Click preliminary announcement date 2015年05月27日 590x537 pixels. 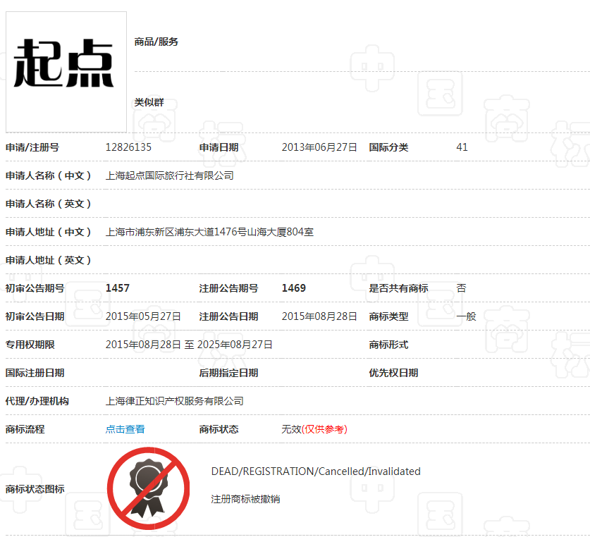point(143,316)
